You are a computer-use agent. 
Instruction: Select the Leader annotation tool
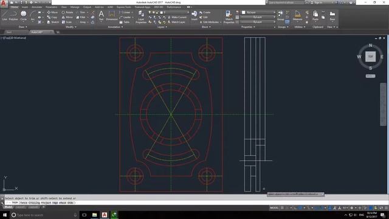(x=125, y=17)
